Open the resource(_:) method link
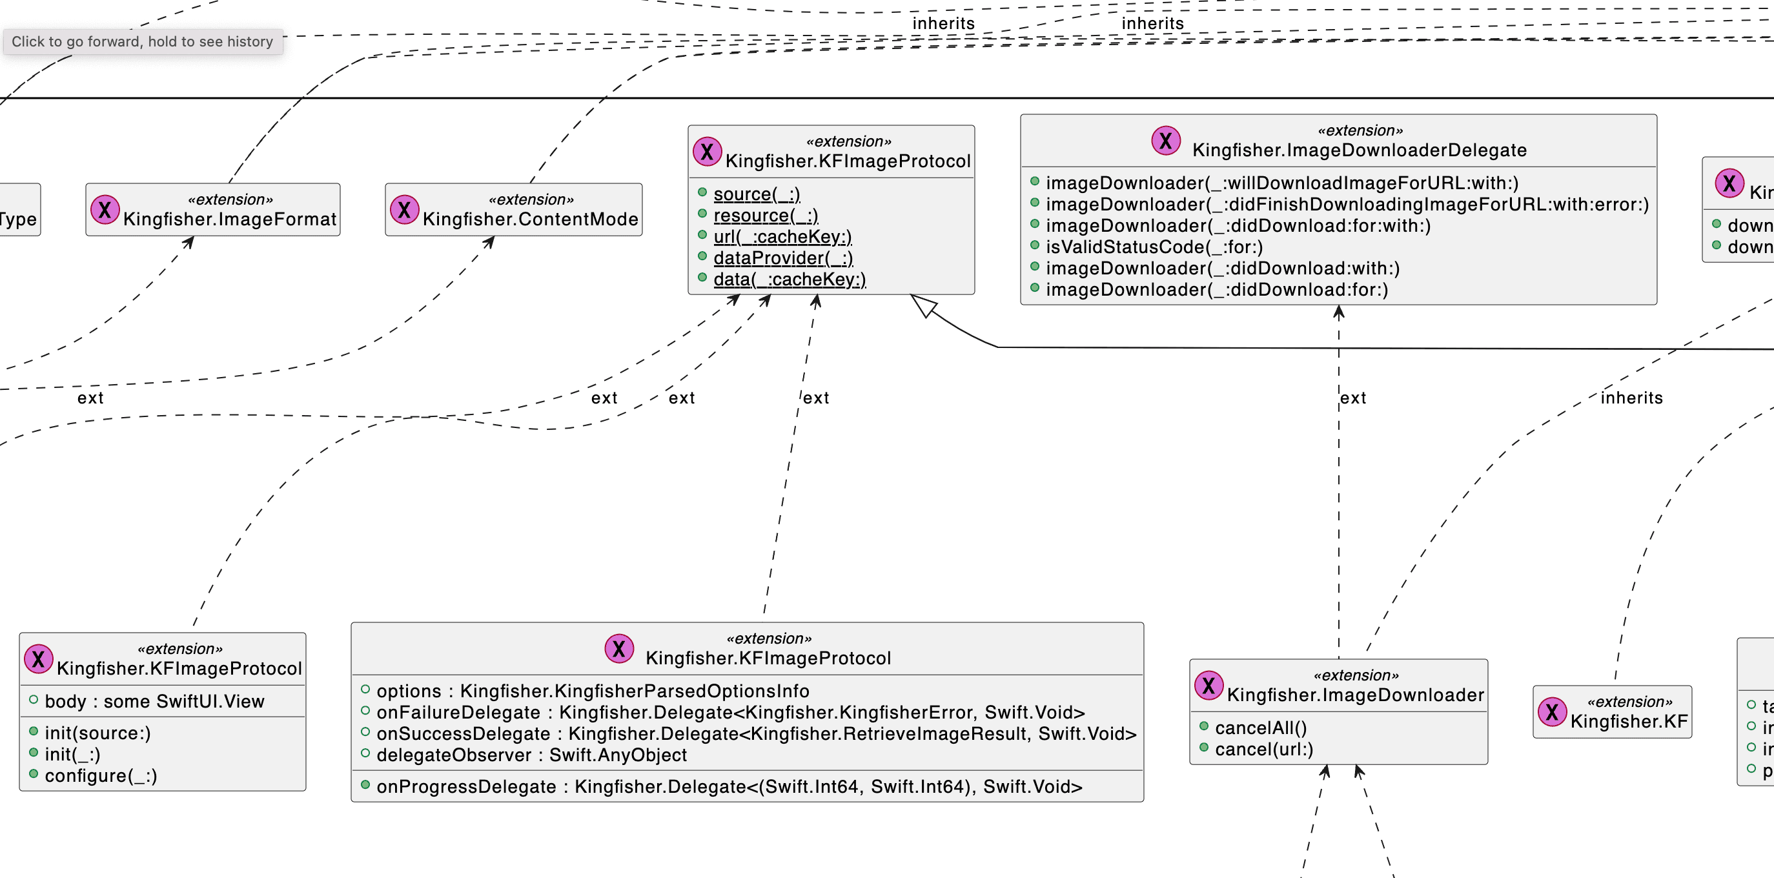 [766, 216]
